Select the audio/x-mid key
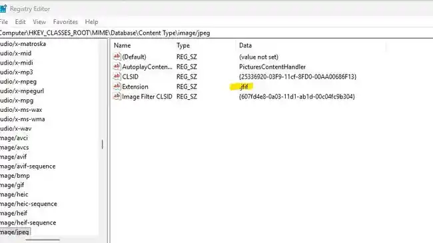The height and width of the screenshot is (243, 433). click(15, 53)
